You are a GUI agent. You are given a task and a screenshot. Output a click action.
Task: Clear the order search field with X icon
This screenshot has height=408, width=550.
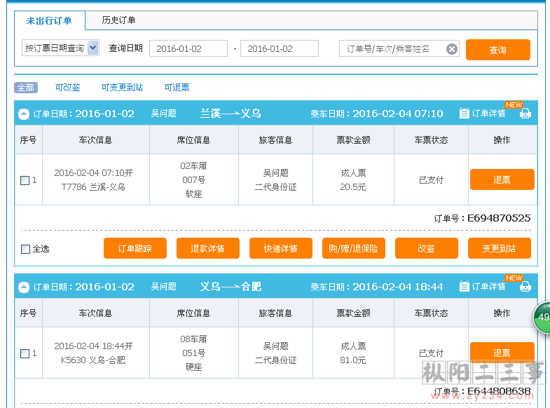[x=452, y=49]
